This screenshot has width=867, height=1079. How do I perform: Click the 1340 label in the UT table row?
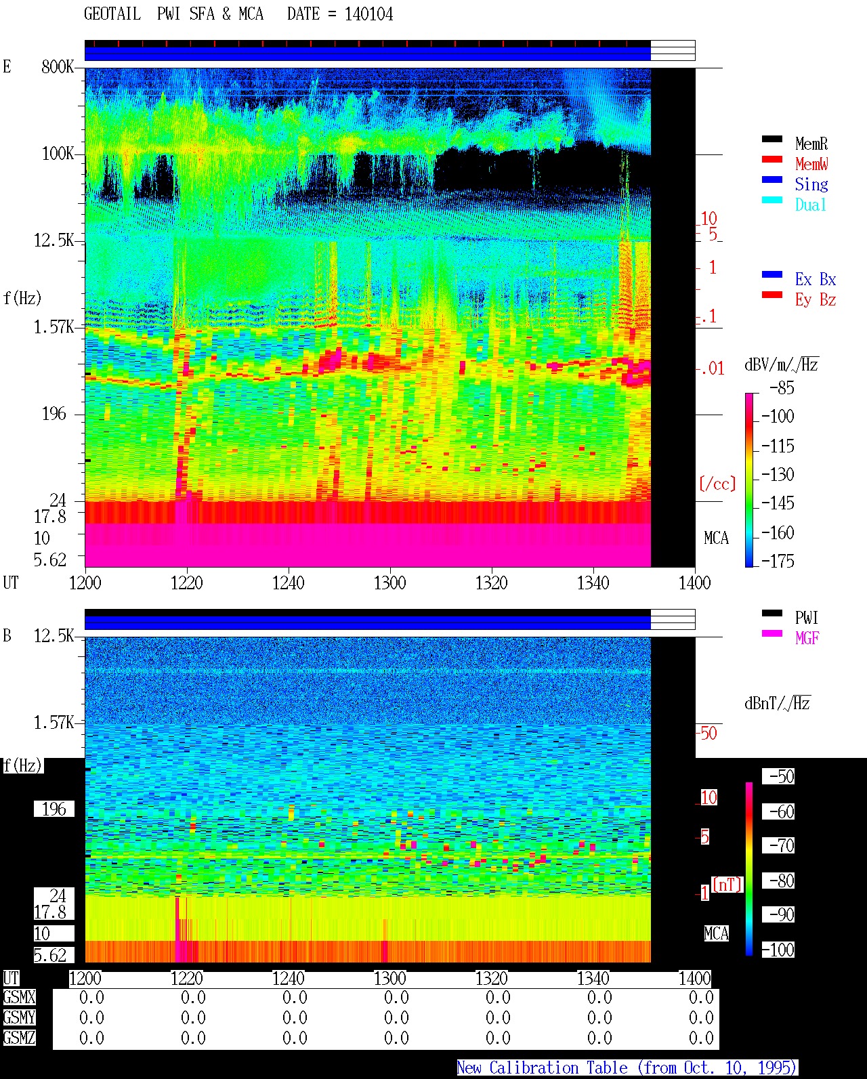click(x=593, y=978)
